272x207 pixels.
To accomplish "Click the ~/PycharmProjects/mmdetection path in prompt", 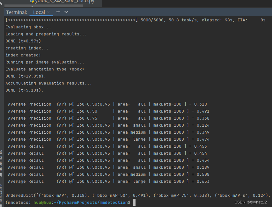I will click(91, 203).
